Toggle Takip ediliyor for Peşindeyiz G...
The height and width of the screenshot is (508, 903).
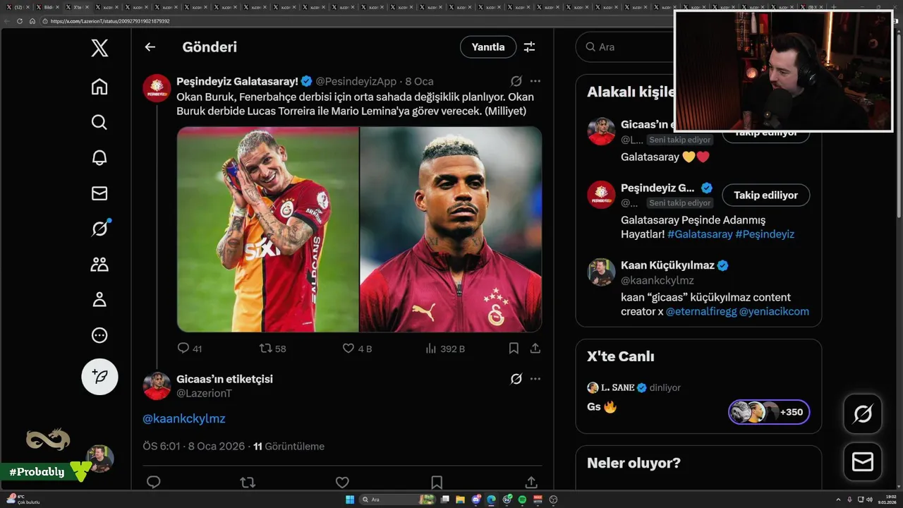point(765,195)
